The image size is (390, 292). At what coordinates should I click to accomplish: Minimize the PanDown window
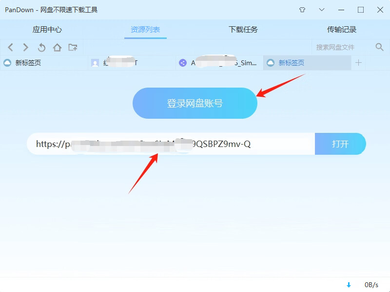(x=341, y=10)
